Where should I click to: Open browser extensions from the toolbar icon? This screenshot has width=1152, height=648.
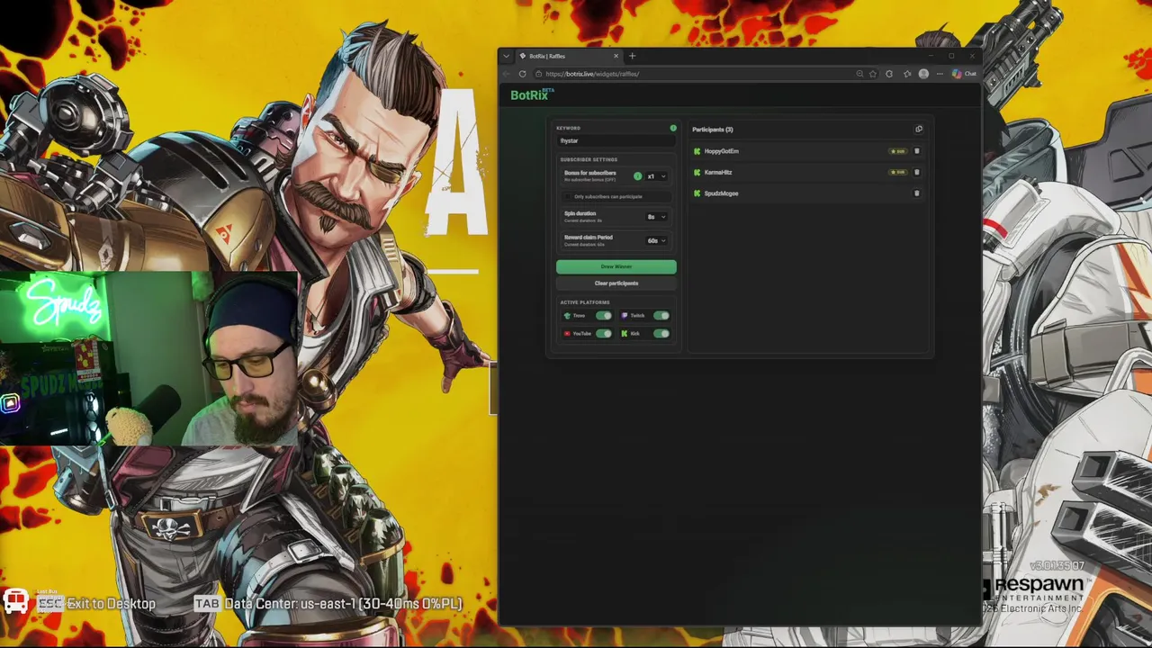[889, 74]
